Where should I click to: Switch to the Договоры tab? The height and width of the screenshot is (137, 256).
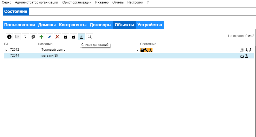[101, 25]
